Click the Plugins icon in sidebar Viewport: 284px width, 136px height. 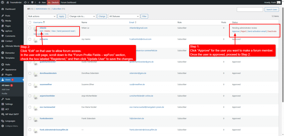(x=2, y=75)
